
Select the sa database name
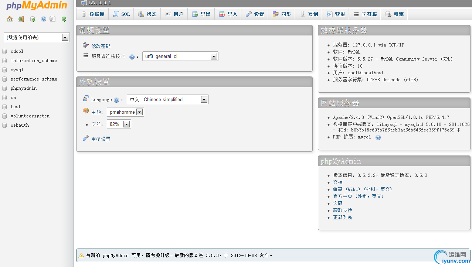click(x=13, y=97)
